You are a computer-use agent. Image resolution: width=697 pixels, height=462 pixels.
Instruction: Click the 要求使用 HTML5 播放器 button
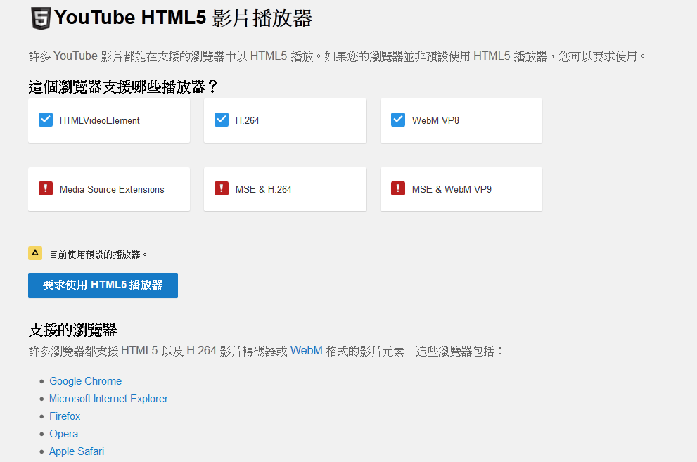[103, 285]
